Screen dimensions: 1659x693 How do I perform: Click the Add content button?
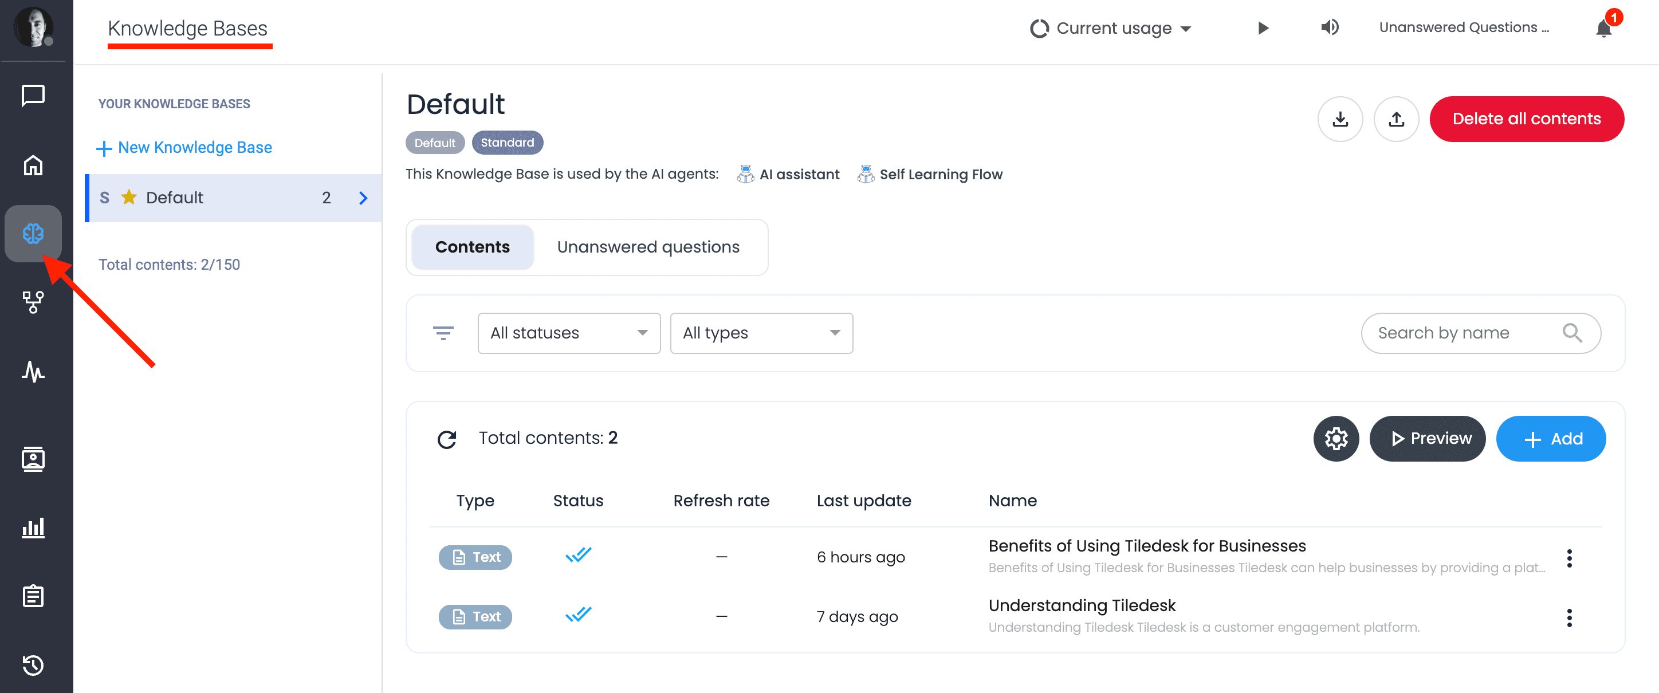pos(1551,439)
